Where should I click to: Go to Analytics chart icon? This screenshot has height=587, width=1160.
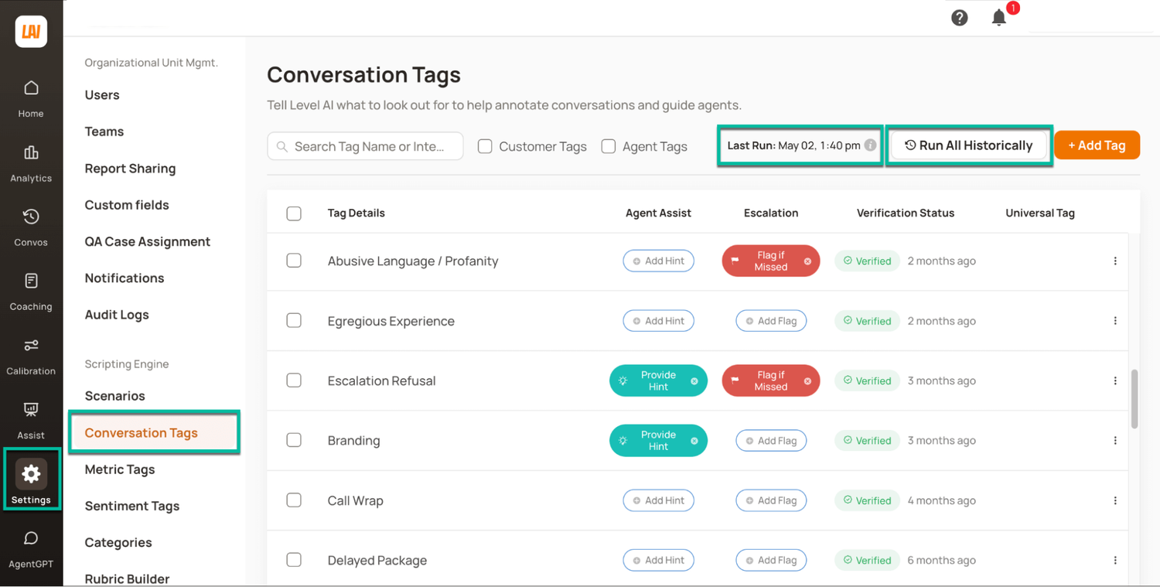tap(31, 152)
